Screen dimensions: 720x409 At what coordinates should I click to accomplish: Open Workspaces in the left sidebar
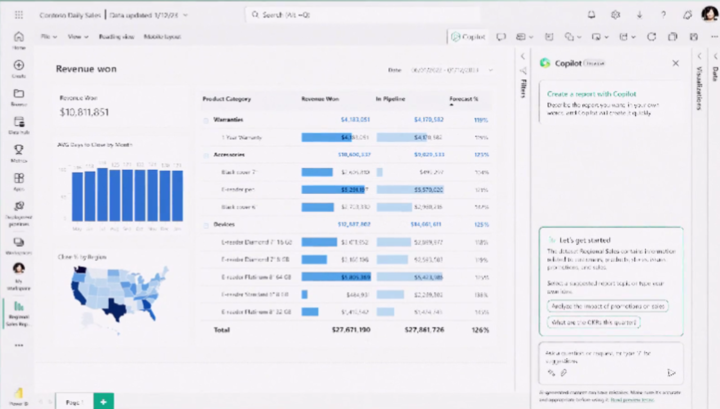pyautogui.click(x=19, y=245)
